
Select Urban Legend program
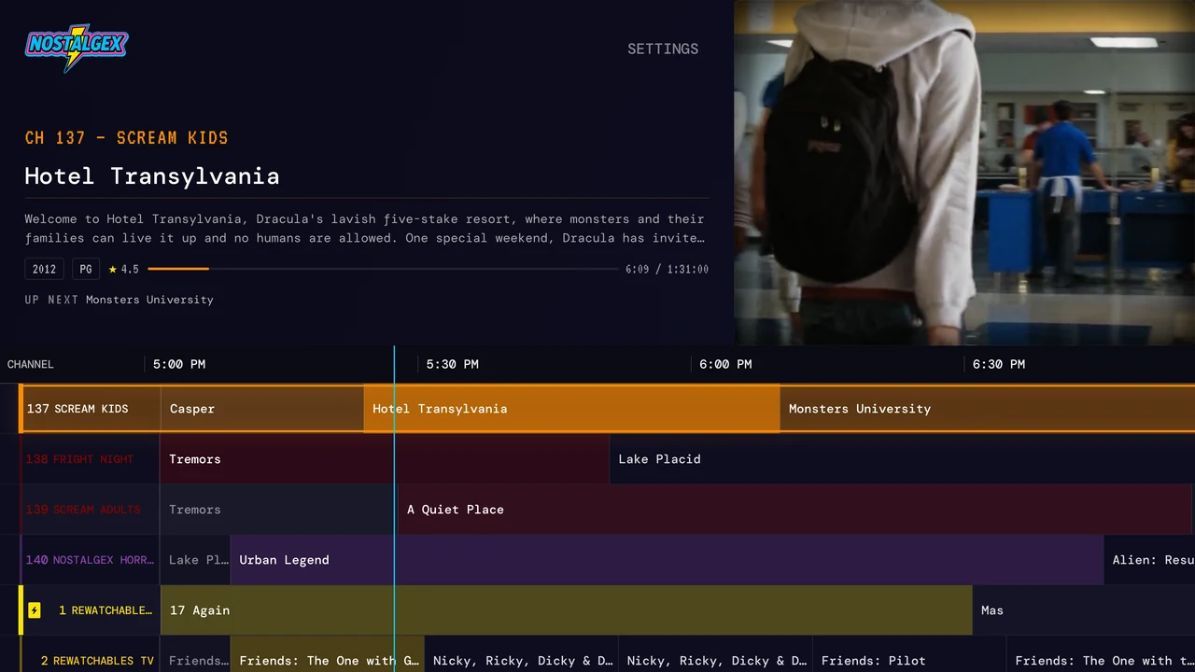(667, 560)
